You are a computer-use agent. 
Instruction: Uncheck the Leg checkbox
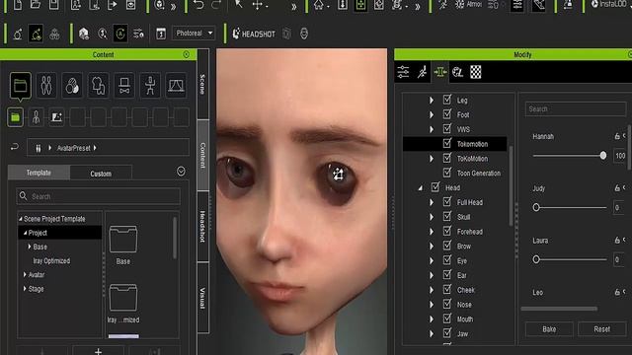coord(447,100)
